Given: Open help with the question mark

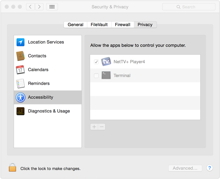Looking at the screenshot, I should tap(210, 168).
